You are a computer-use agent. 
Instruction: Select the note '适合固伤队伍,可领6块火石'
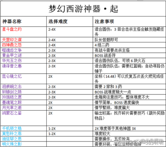[x=120, y=61]
